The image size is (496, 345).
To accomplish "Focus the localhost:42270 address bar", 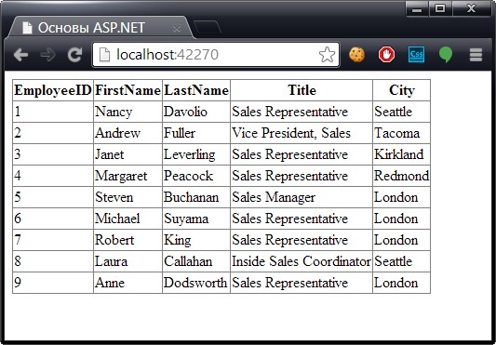I will (216, 55).
